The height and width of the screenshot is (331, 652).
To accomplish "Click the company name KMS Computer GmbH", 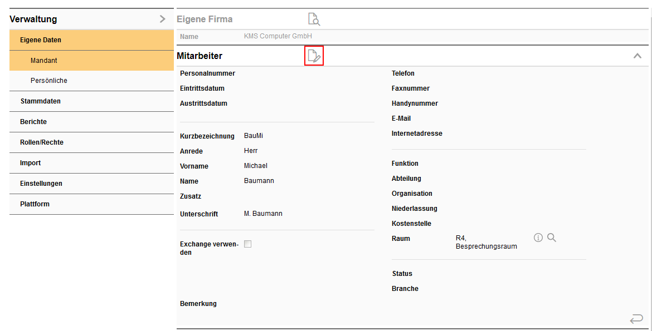I will (x=278, y=36).
